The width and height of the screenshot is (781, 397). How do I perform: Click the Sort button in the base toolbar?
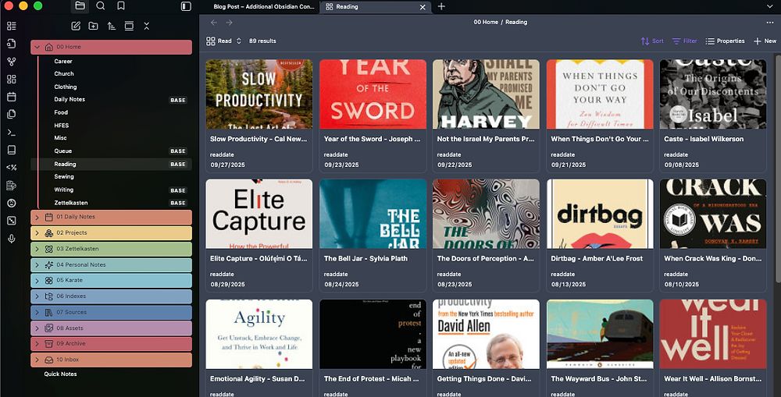point(652,41)
